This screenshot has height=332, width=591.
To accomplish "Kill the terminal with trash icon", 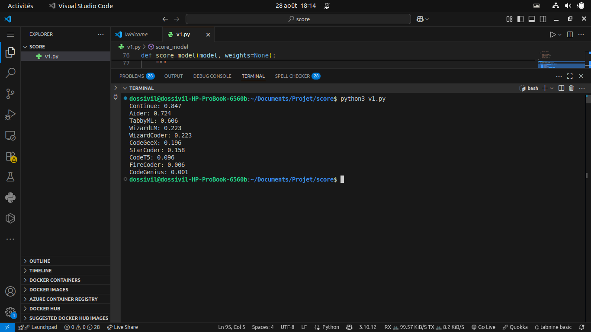I will tap(571, 88).
